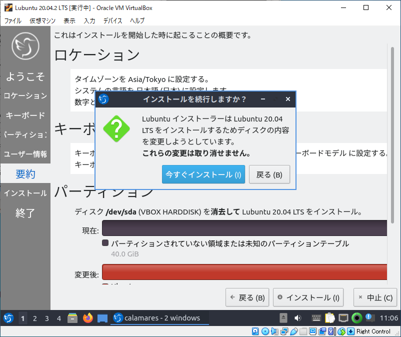Image resolution: width=401 pixels, height=337 pixels.
Task: Click the VirtualBox window title icon
Action: coord(8,7)
